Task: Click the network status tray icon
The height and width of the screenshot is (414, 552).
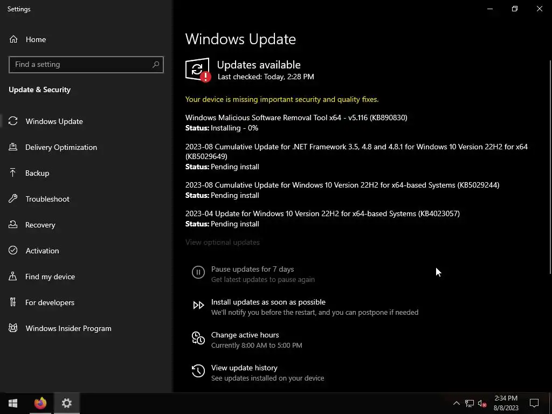Action: pos(470,403)
